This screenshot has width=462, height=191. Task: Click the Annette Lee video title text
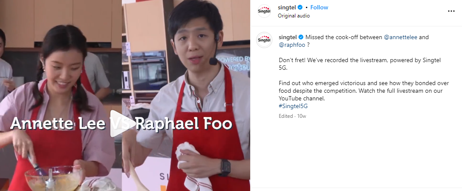pyautogui.click(x=58, y=124)
